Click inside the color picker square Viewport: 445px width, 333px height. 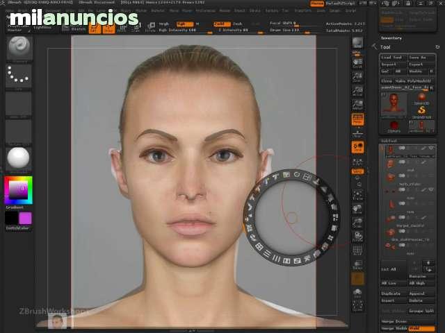coord(19,190)
